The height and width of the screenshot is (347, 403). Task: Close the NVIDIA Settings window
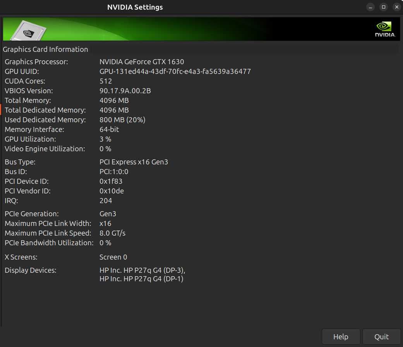click(x=396, y=7)
